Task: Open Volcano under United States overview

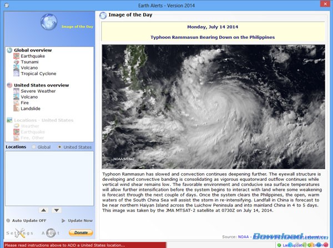Action: pyautogui.click(x=29, y=97)
